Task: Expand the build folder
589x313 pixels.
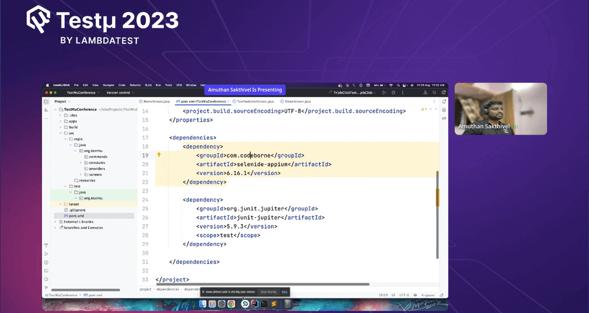Action: click(60, 127)
